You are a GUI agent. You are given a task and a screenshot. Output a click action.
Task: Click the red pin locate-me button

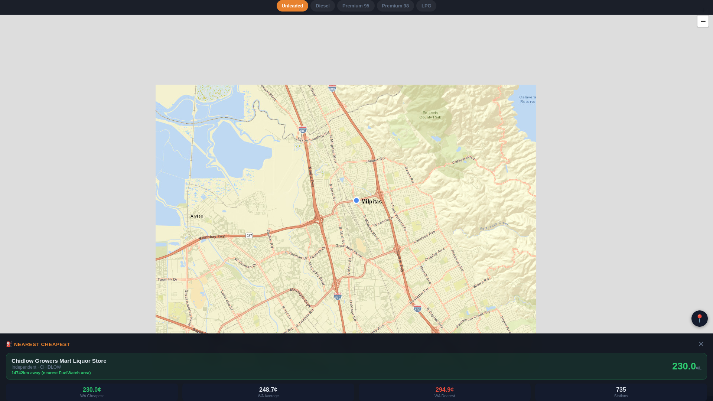(x=700, y=319)
